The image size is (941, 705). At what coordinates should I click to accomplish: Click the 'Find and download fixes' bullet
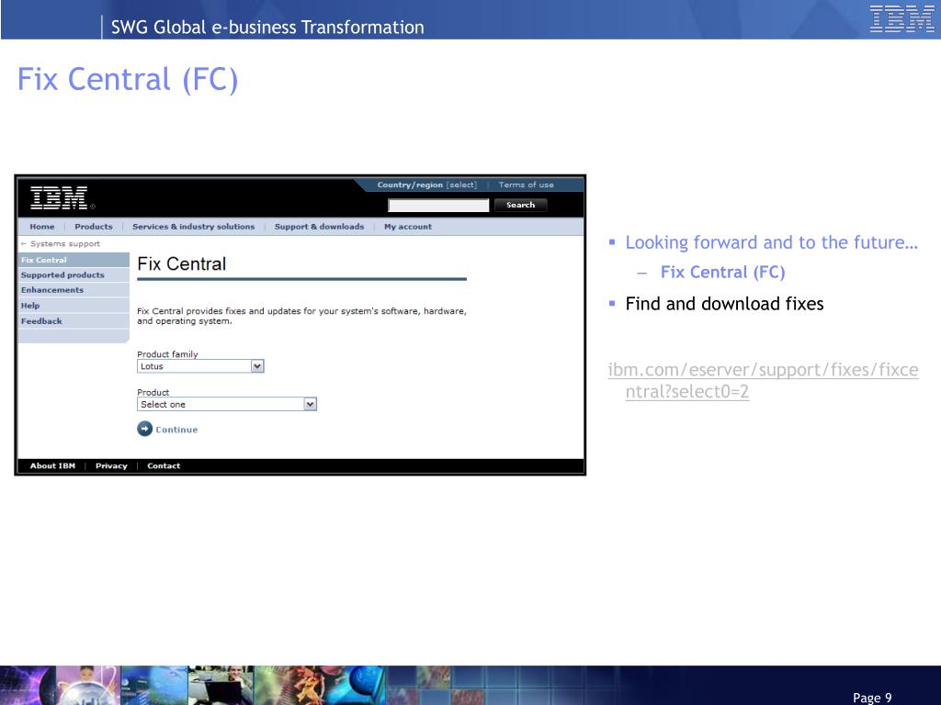point(724,304)
